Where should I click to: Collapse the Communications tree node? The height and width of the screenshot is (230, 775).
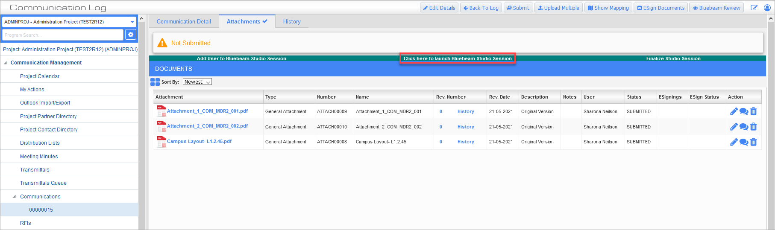(x=15, y=197)
